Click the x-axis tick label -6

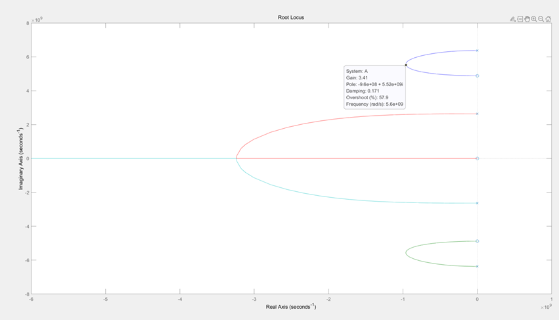31,300
